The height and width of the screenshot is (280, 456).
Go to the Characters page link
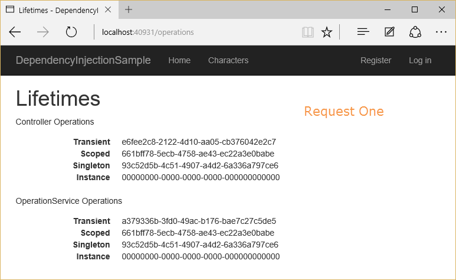click(x=228, y=60)
